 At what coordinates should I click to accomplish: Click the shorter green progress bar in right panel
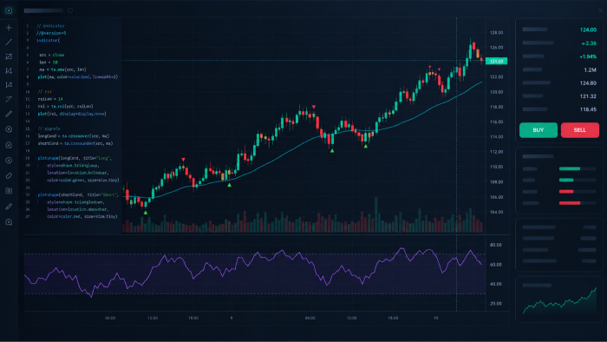point(566,180)
